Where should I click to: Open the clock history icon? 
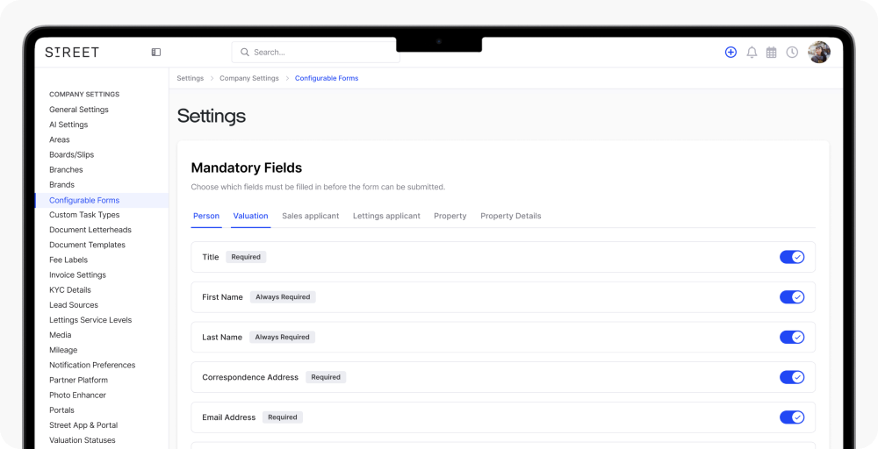(x=792, y=52)
